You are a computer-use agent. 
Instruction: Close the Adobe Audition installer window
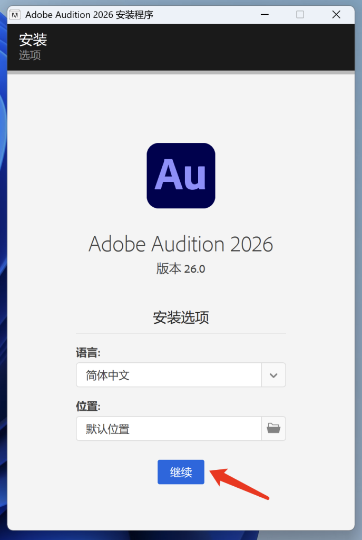click(x=336, y=15)
